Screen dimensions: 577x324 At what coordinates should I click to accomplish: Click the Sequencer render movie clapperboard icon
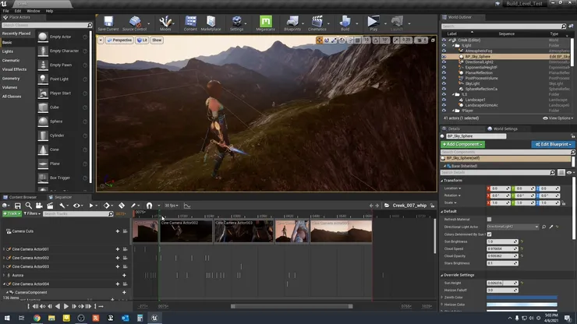[x=50, y=206]
